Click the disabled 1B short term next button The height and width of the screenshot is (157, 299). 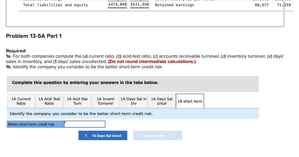(157, 135)
